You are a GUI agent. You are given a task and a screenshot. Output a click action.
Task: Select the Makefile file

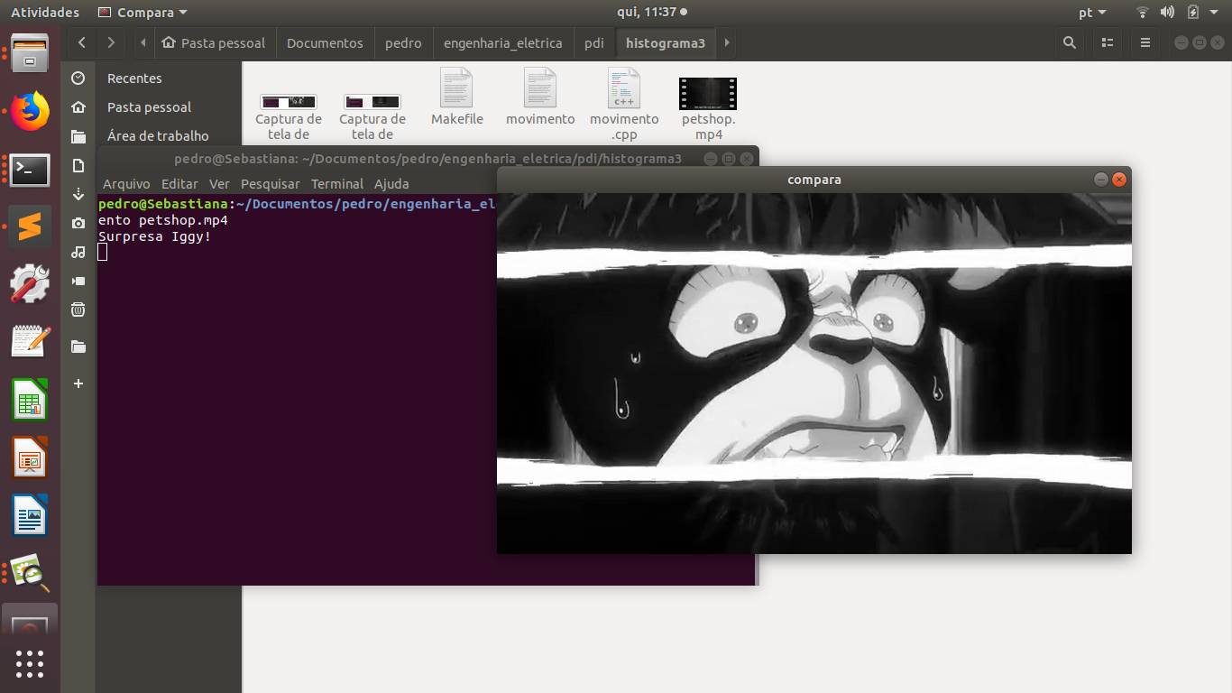[x=457, y=97]
